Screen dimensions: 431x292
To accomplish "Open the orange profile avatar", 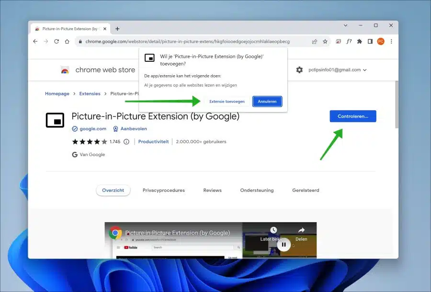I will pyautogui.click(x=381, y=42).
